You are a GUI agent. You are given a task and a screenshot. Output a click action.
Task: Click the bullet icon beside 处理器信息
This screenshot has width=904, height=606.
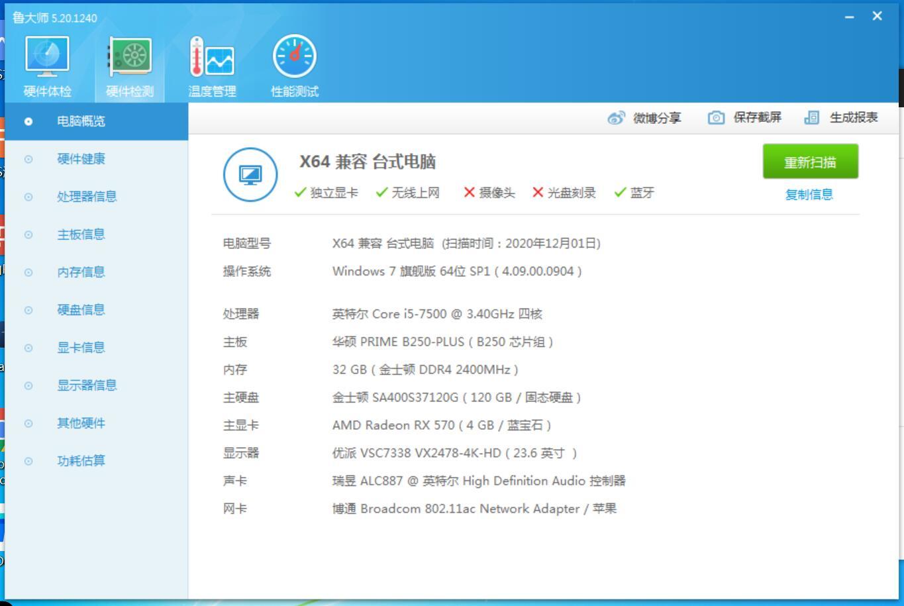tap(28, 197)
